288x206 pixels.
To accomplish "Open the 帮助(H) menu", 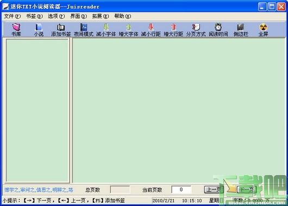I will pyautogui.click(x=123, y=16).
